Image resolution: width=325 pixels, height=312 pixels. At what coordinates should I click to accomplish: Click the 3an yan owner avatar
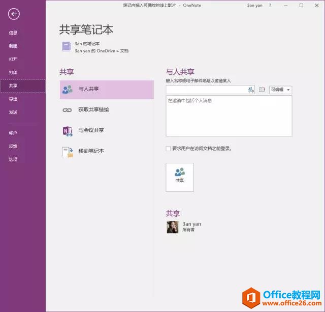172,227
